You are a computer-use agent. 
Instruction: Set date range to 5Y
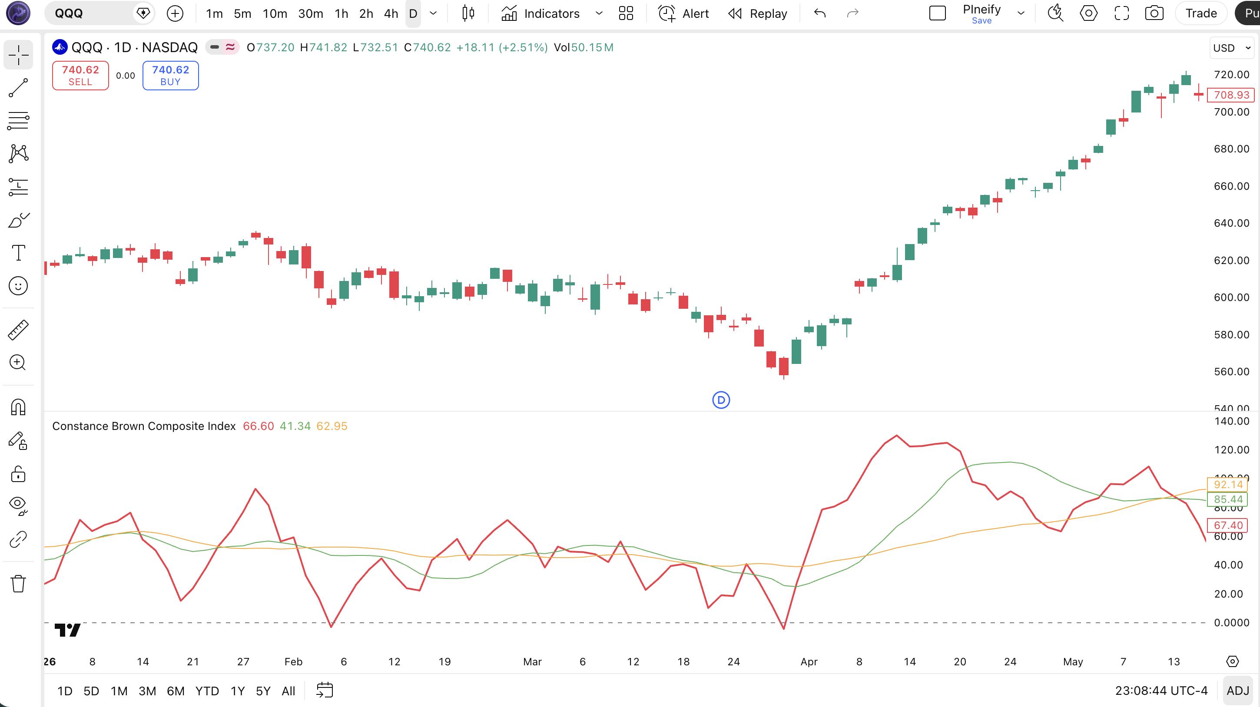coord(263,690)
